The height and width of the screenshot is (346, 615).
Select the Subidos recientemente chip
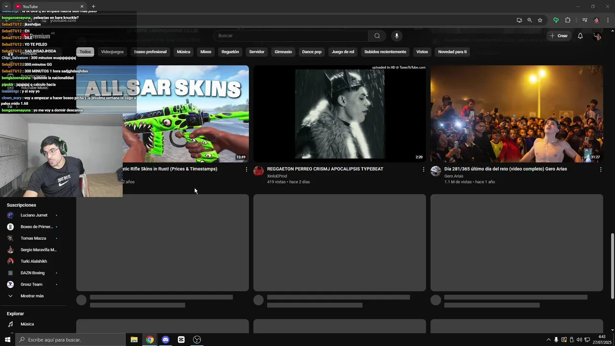[x=385, y=51]
